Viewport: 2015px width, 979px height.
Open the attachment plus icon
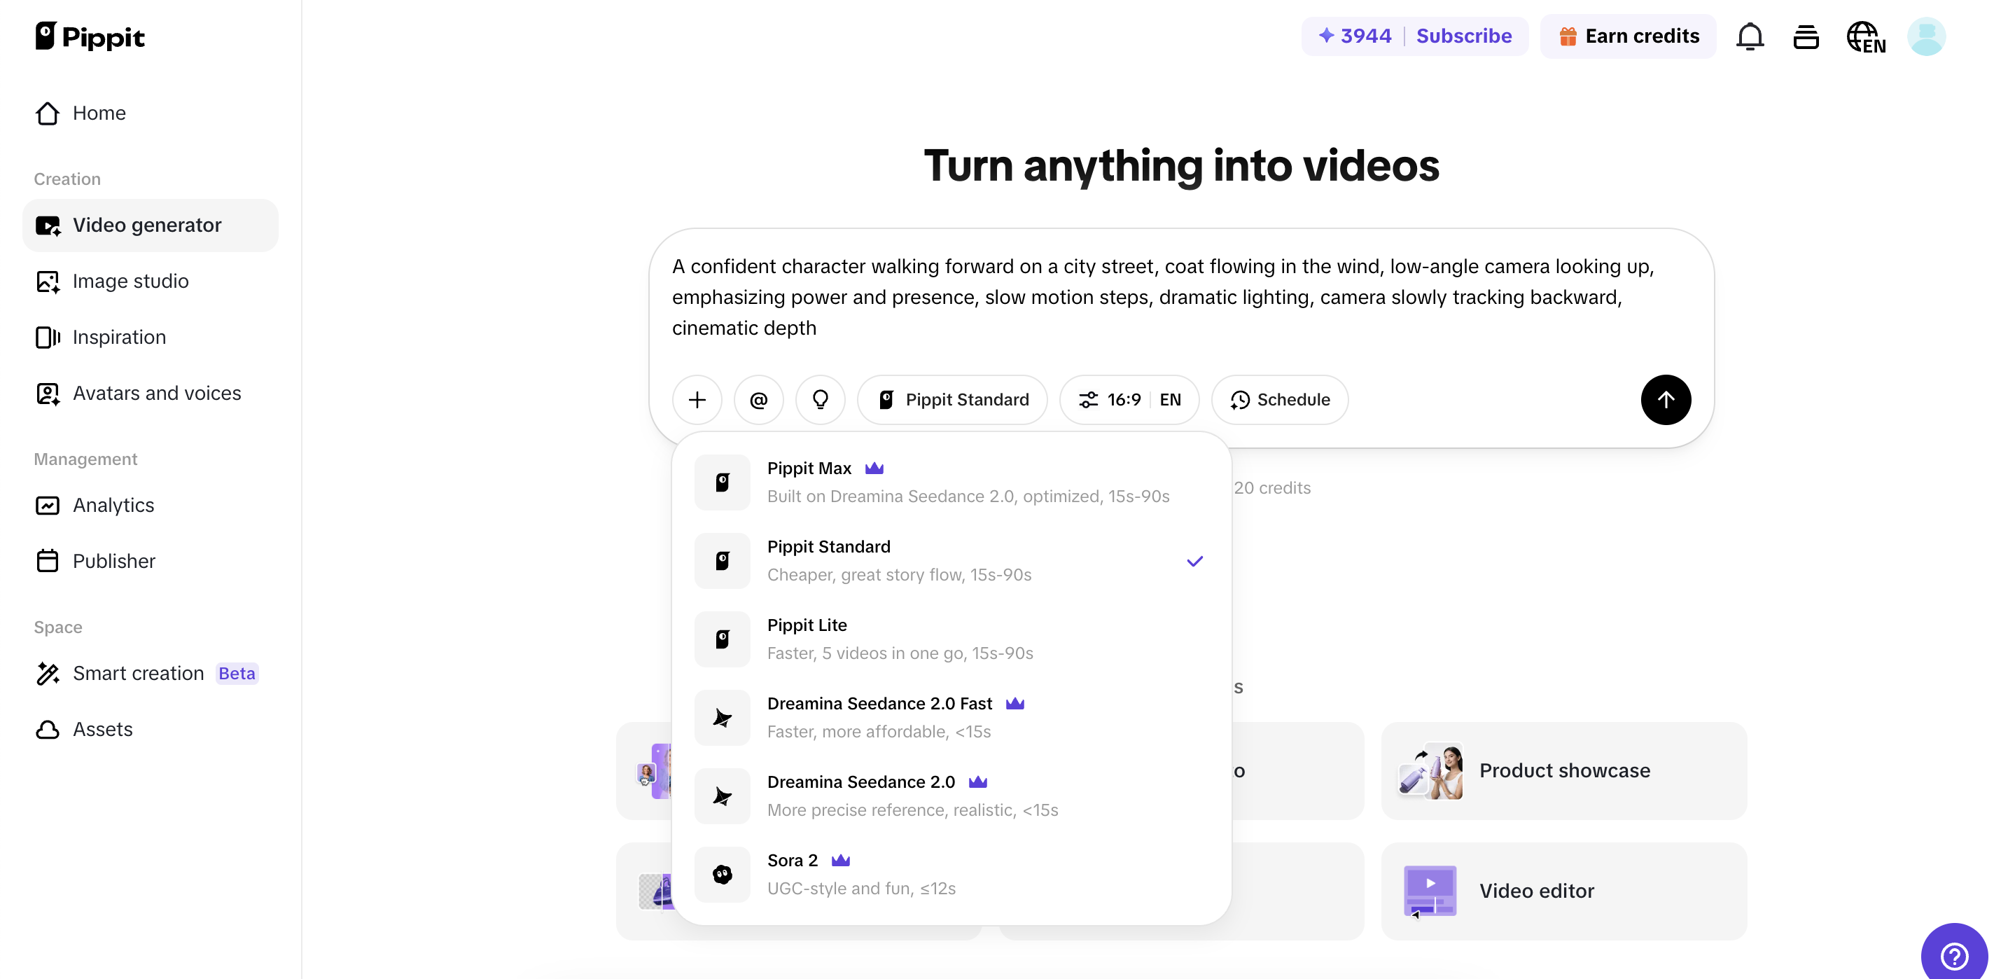click(x=696, y=399)
